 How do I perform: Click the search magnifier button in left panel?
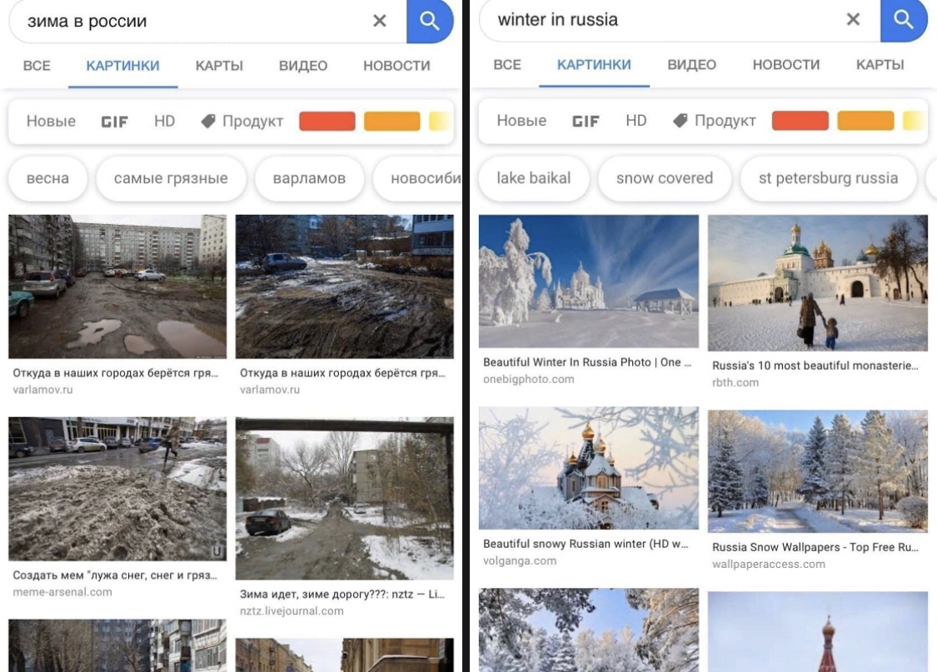pyautogui.click(x=430, y=21)
